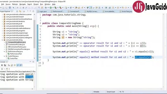Toggle Console Word Wrap icon
Image resolution: width=167 pixels, height=94 pixels.
coord(15,65)
